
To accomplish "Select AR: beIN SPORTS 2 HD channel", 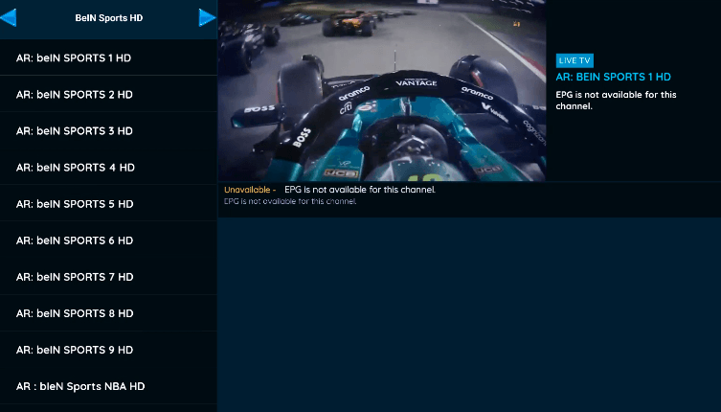I will [x=108, y=94].
